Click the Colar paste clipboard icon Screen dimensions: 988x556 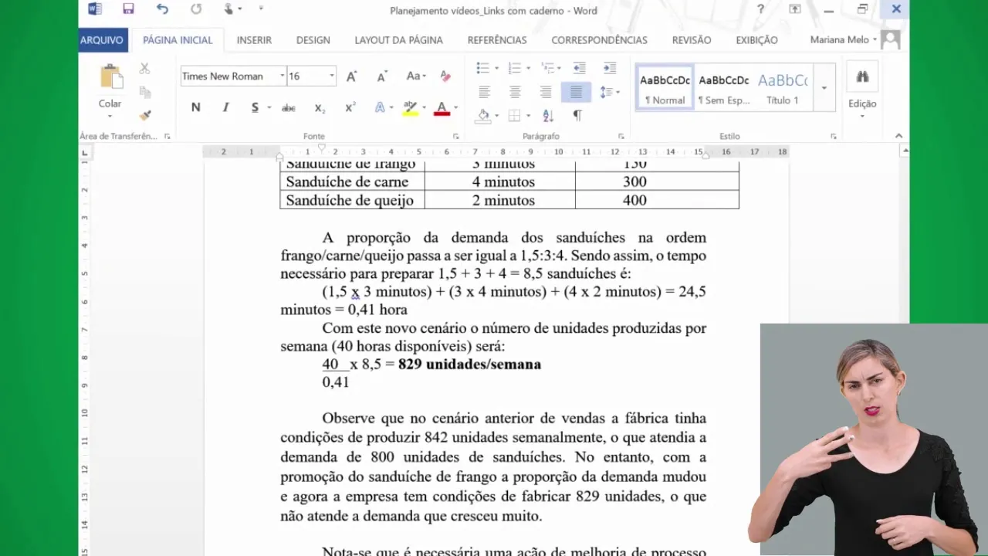[110, 76]
